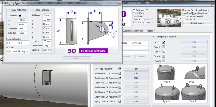This screenshot has height=107, width=216.
Task: Select the Vertical orientation radio button
Action: coord(133,43)
